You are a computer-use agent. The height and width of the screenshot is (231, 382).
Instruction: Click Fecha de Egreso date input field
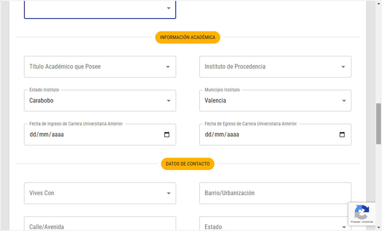(x=275, y=135)
